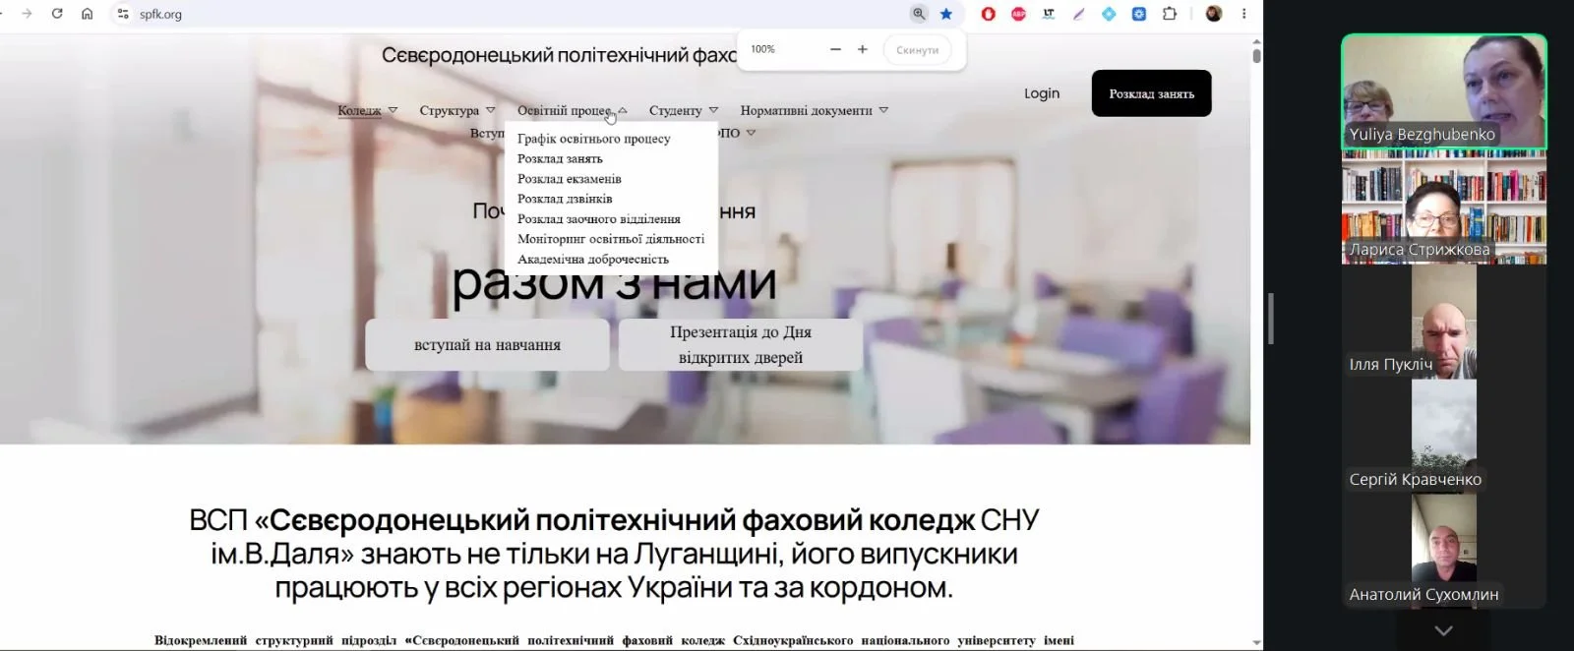Select Сергій Кравченко video tile
1574x651 pixels.
click(1444, 437)
